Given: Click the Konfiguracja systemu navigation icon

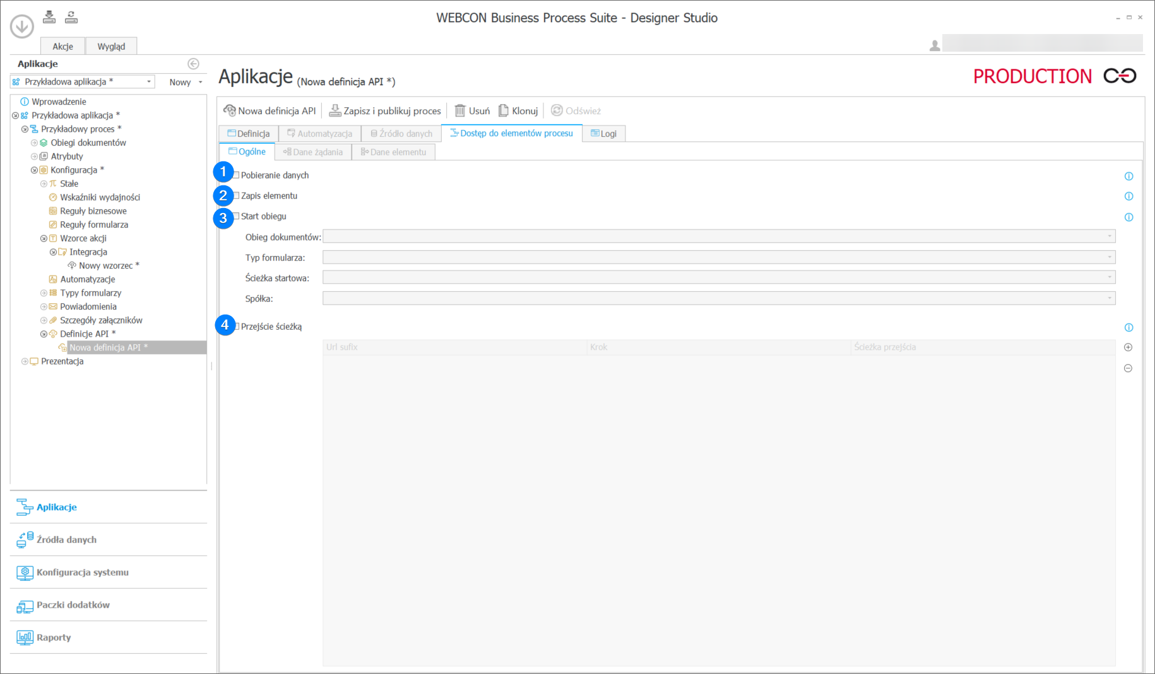Looking at the screenshot, I should point(25,572).
